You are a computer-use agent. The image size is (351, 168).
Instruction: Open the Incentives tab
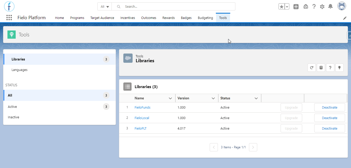128,18
